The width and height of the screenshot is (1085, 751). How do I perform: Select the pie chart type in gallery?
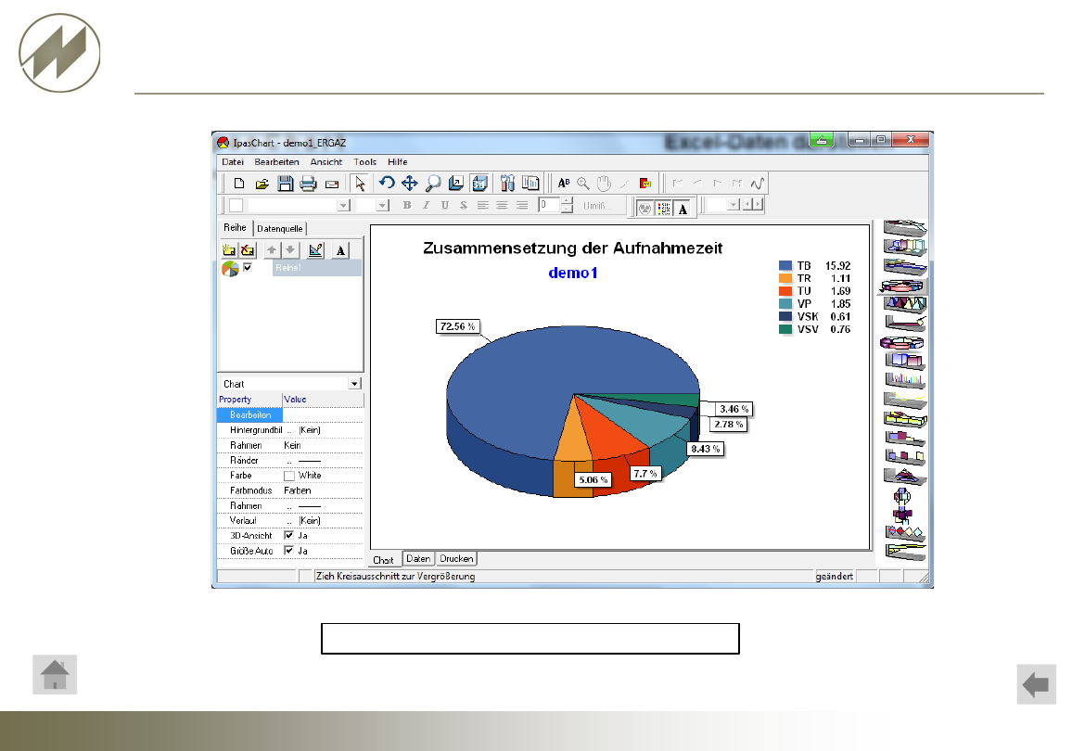tap(903, 286)
